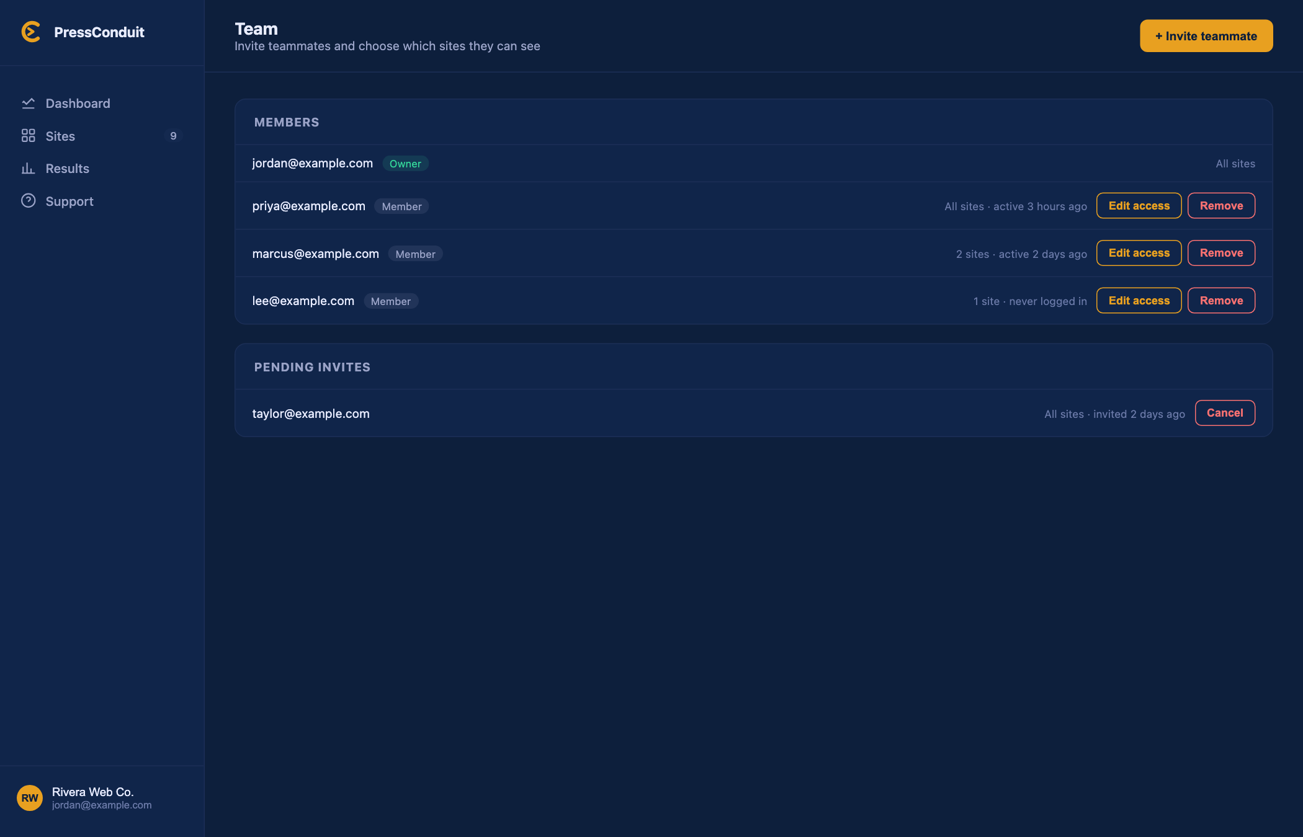This screenshot has width=1303, height=837.
Task: Click the Support question mark icon
Action: point(28,201)
